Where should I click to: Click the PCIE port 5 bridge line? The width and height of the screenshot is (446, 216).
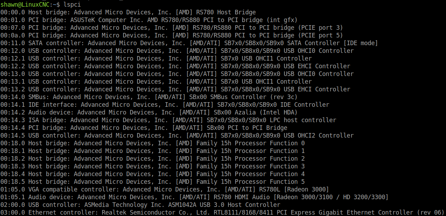(172, 35)
